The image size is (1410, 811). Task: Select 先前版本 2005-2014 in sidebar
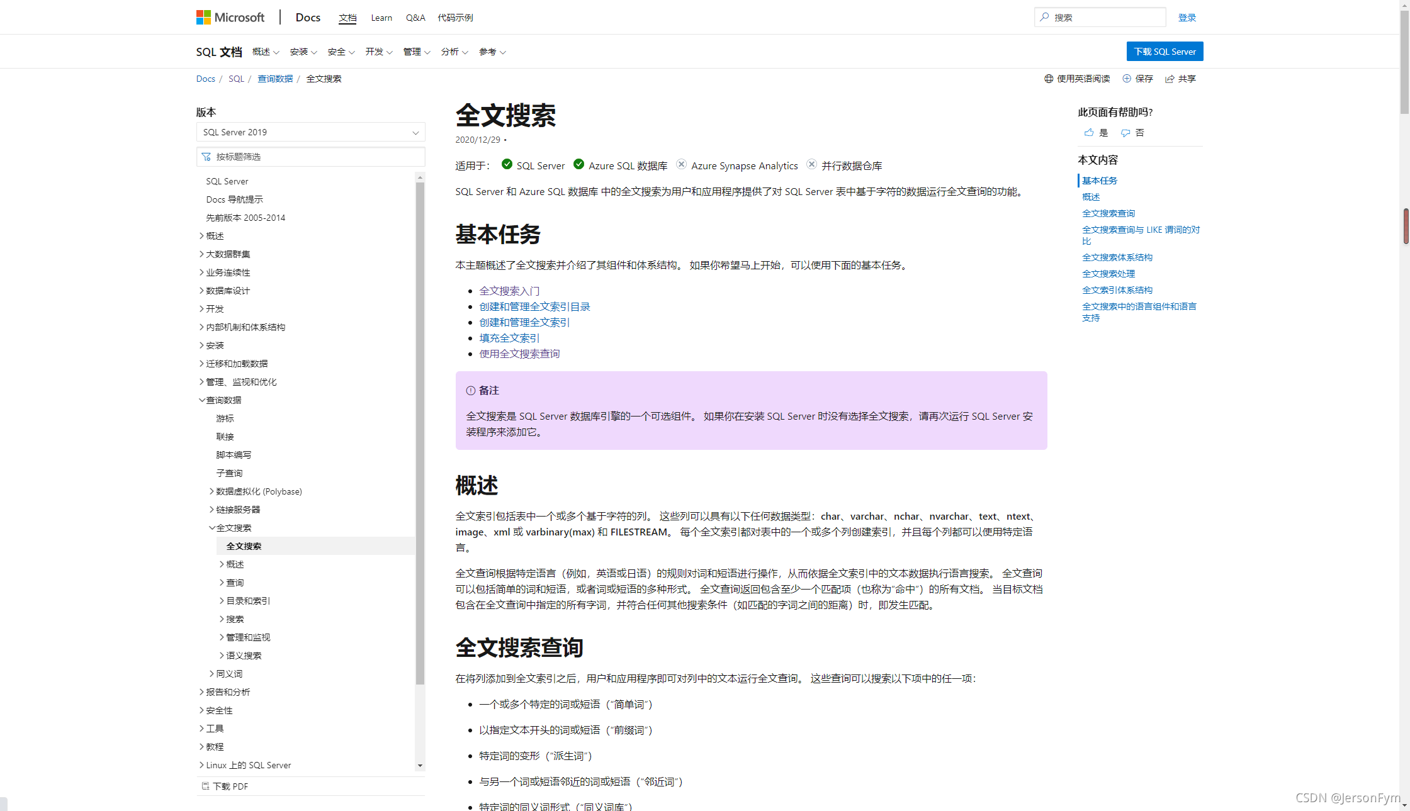coord(245,218)
